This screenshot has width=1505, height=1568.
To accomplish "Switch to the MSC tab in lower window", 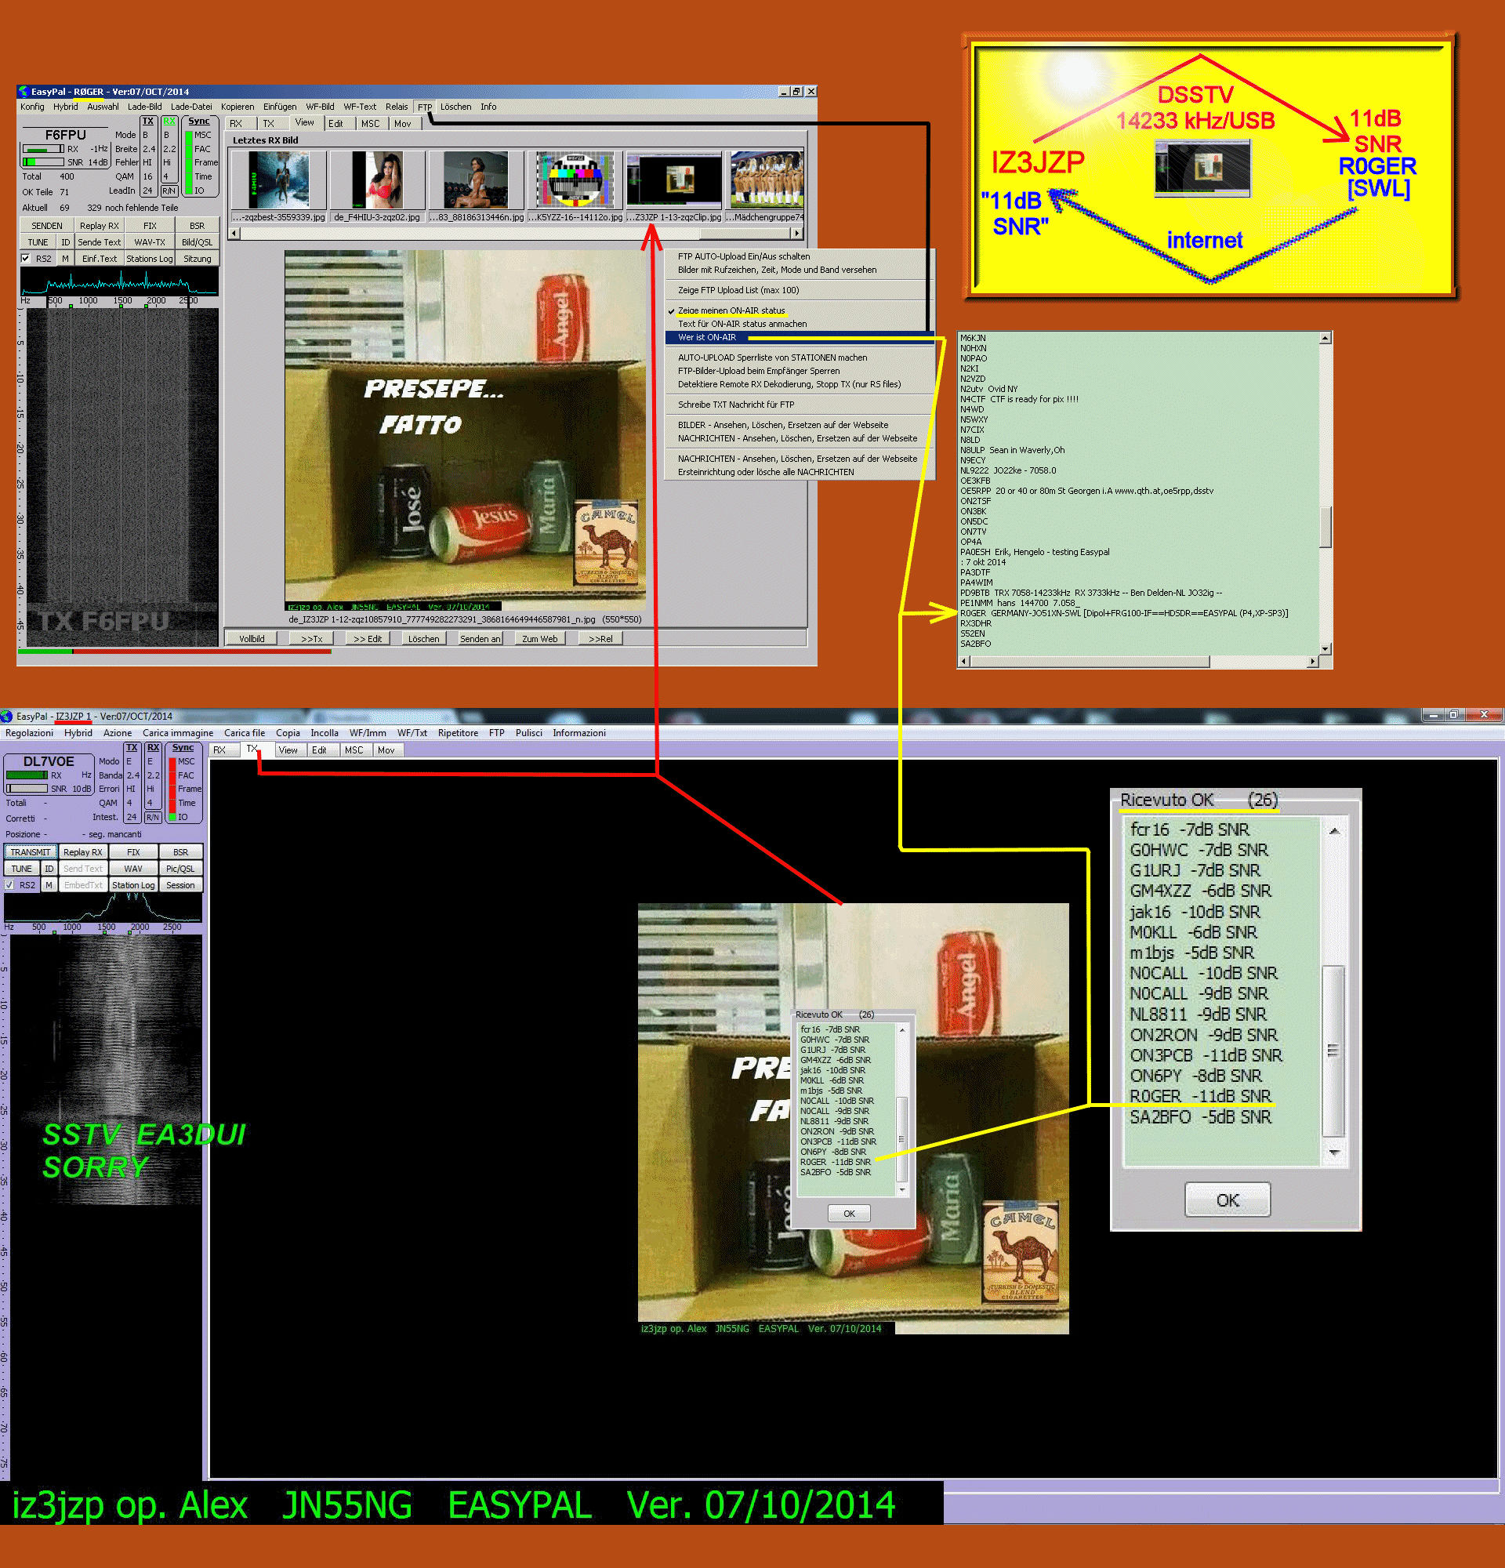I will pyautogui.click(x=354, y=750).
